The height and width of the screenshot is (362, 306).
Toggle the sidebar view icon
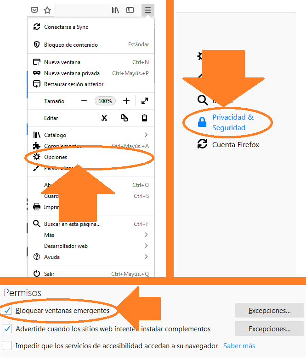point(130,10)
